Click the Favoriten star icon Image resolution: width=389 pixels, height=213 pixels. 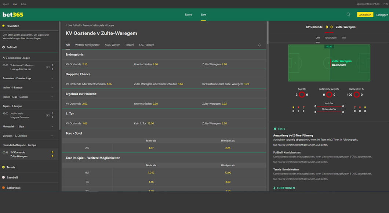(x=3, y=26)
